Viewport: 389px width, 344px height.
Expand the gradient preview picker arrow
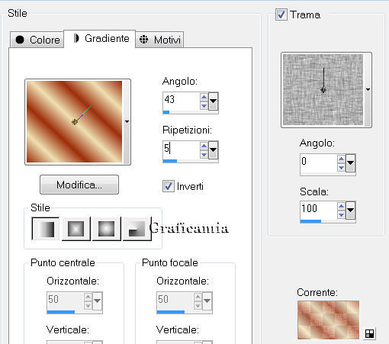coord(127,121)
